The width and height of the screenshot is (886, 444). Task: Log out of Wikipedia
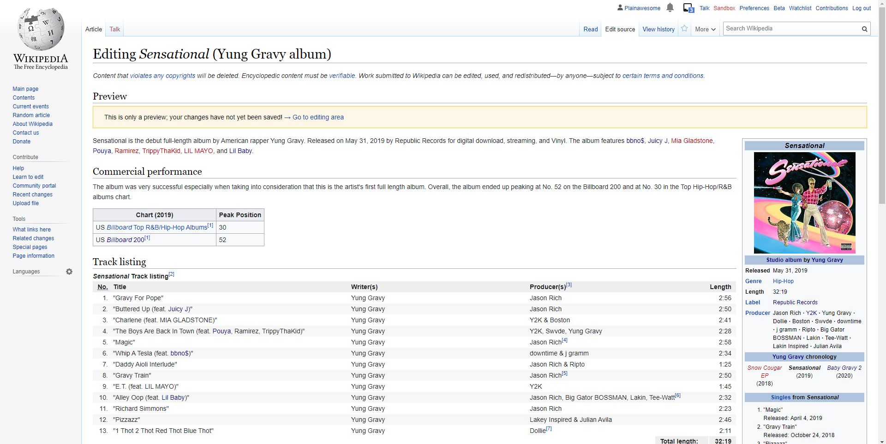click(862, 8)
